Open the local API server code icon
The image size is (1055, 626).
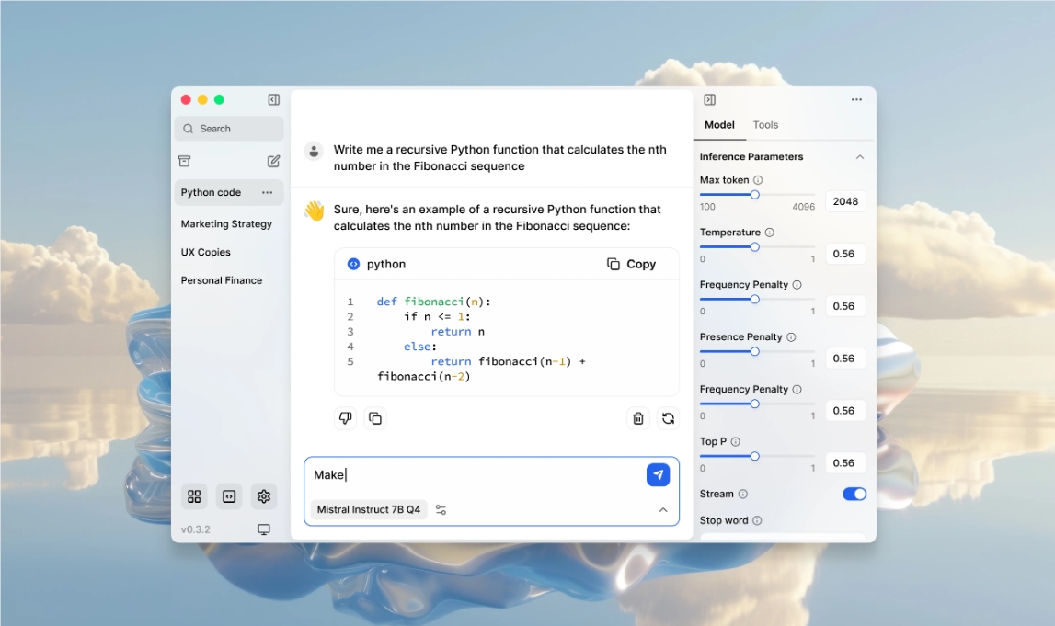point(229,496)
